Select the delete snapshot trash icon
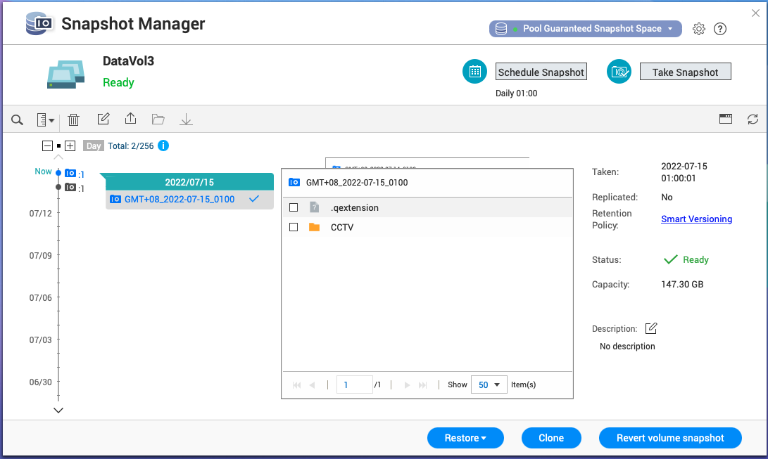This screenshot has height=459, width=768. 73,119
